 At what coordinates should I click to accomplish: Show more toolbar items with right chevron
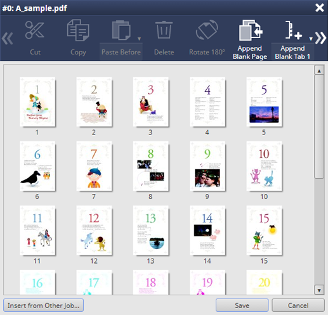point(320,38)
